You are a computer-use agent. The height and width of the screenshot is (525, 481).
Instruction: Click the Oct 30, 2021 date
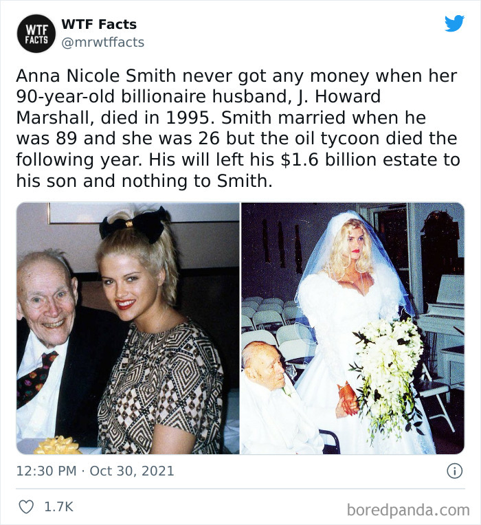point(132,471)
